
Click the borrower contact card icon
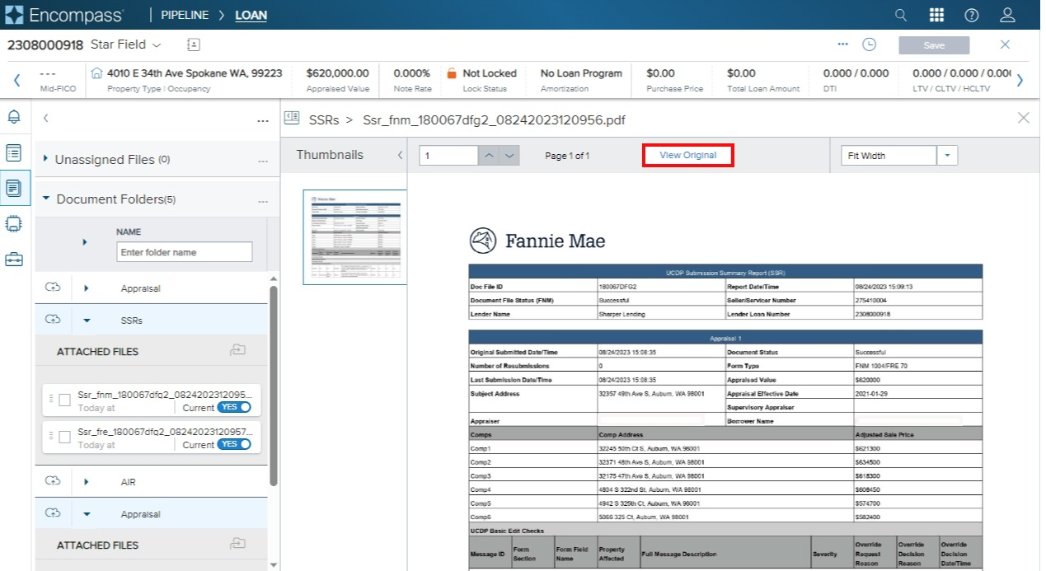click(194, 44)
